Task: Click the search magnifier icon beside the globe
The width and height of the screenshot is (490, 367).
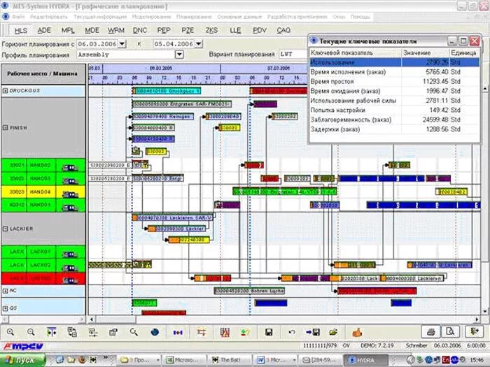Action: 134,332
